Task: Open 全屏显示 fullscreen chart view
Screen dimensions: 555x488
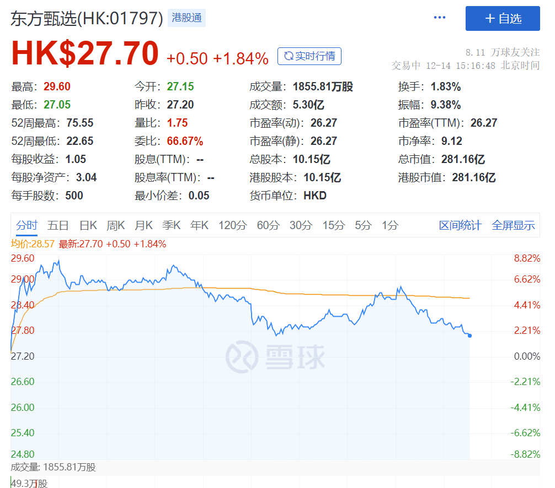Action: click(x=513, y=225)
